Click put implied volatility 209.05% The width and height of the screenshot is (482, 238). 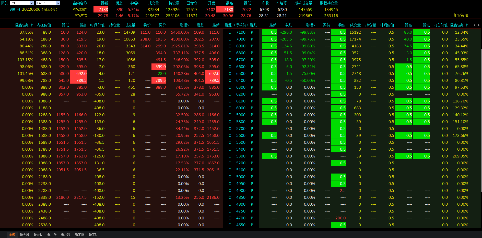pos(460,156)
